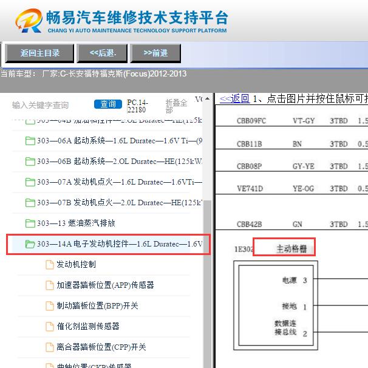This screenshot has height=368, width=368.
Task: Open folder icon for 303—07A 发动机点火
Action: [30, 182]
